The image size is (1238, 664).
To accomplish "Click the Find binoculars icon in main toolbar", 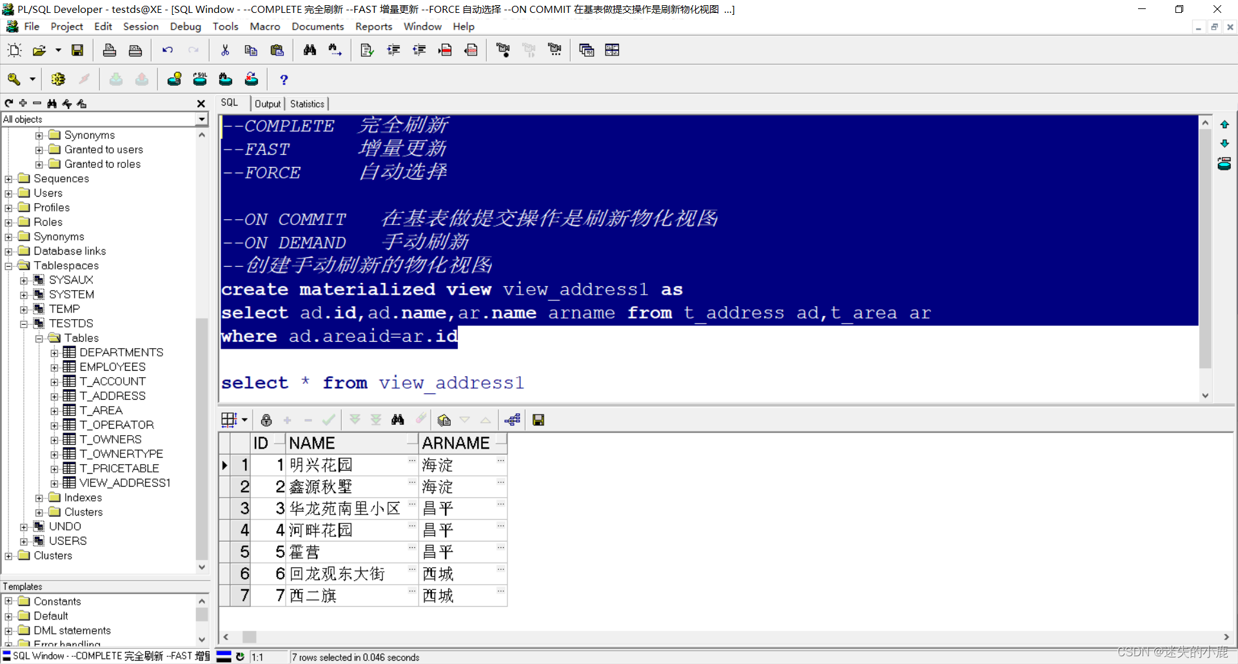I will point(309,50).
